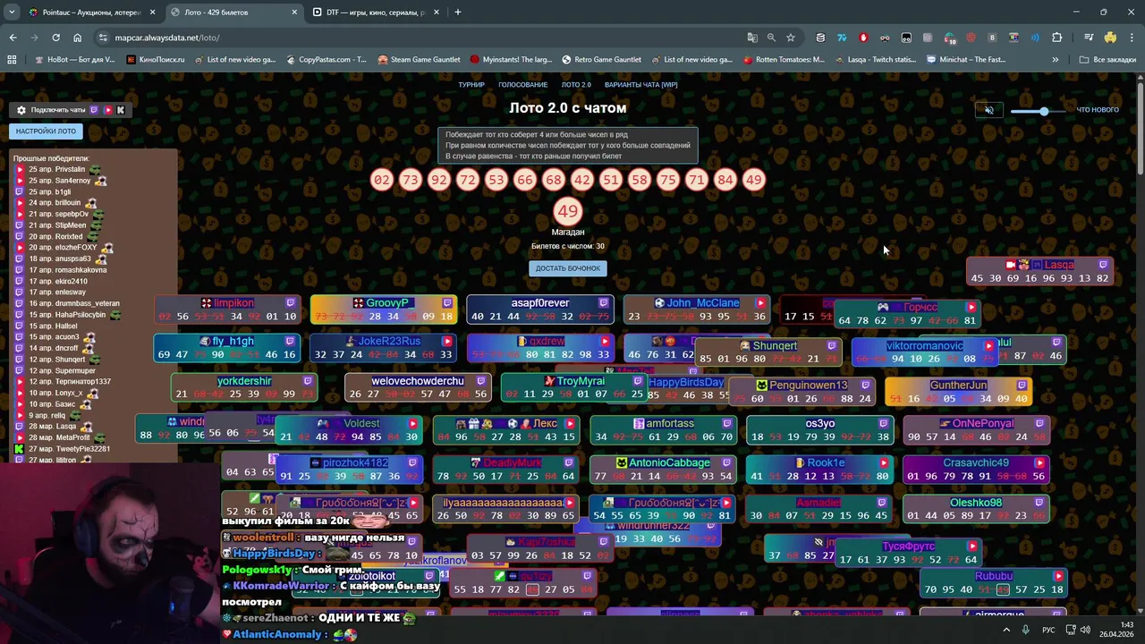Click YouTube icon on John_McClane ticket

pyautogui.click(x=761, y=303)
